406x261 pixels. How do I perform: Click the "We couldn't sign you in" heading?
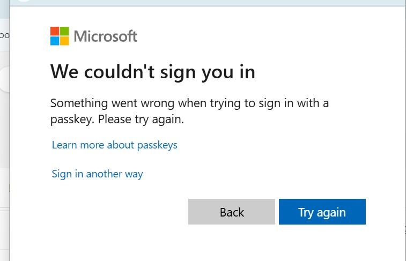point(153,72)
